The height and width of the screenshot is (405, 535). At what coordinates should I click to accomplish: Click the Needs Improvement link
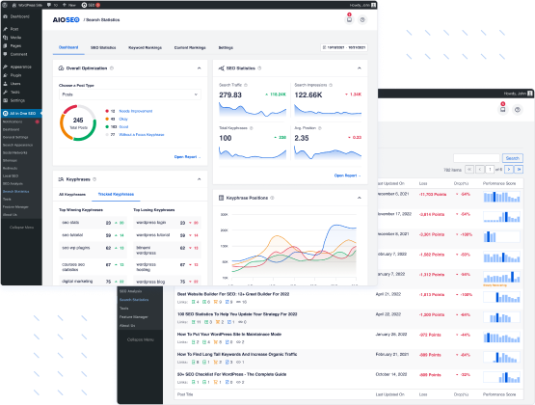click(x=136, y=111)
